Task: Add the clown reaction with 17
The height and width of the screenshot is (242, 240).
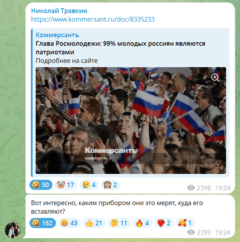Action: [66, 185]
